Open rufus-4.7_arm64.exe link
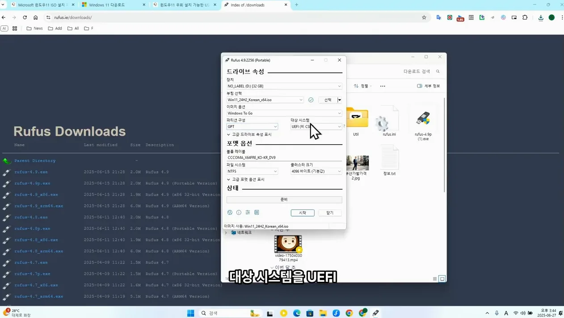This screenshot has height=318, width=564. coord(39,296)
